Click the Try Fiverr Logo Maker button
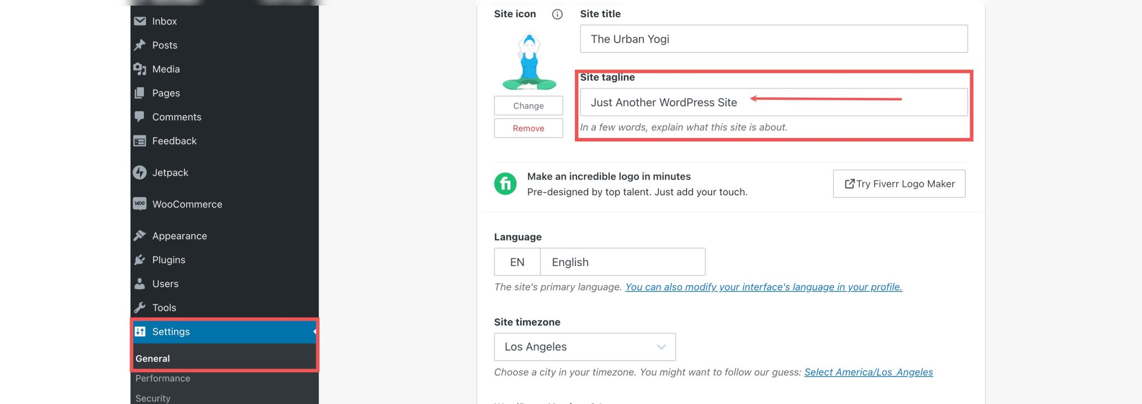The width and height of the screenshot is (1142, 404). [898, 184]
